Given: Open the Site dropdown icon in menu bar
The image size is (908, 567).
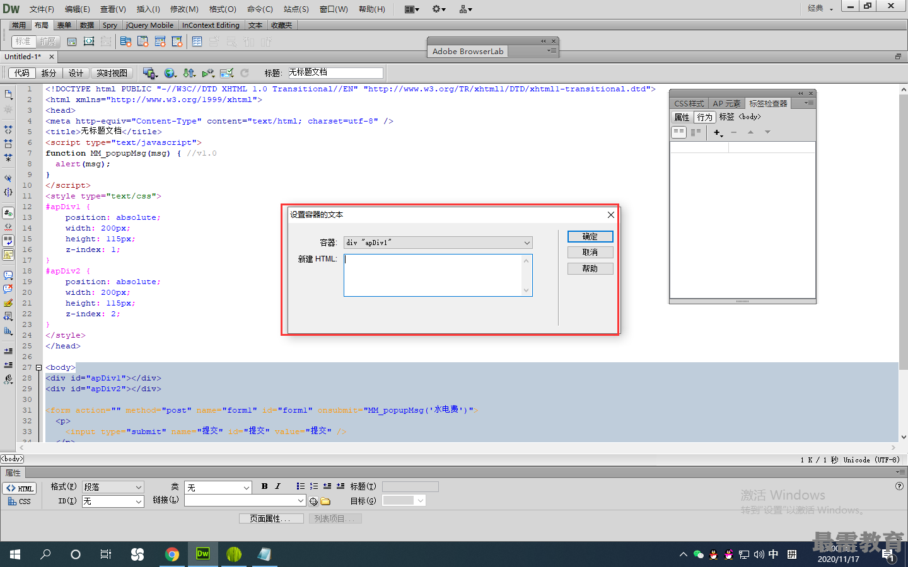Looking at the screenshot, I should pos(466,9).
